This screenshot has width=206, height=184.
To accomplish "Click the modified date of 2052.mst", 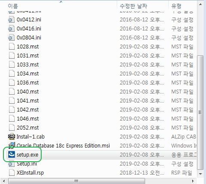I will tap(142, 128).
